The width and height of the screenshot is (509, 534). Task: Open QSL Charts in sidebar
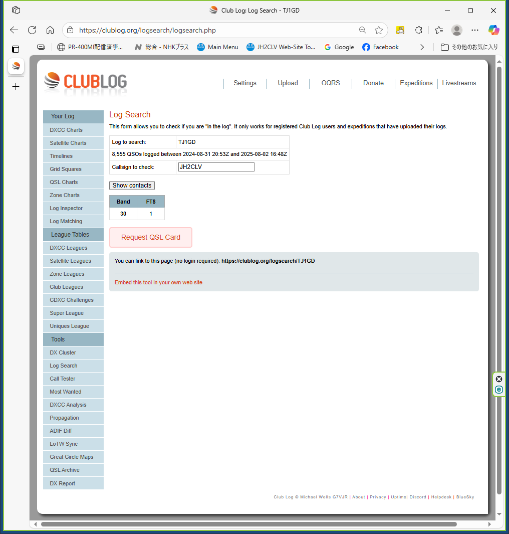pyautogui.click(x=73, y=182)
